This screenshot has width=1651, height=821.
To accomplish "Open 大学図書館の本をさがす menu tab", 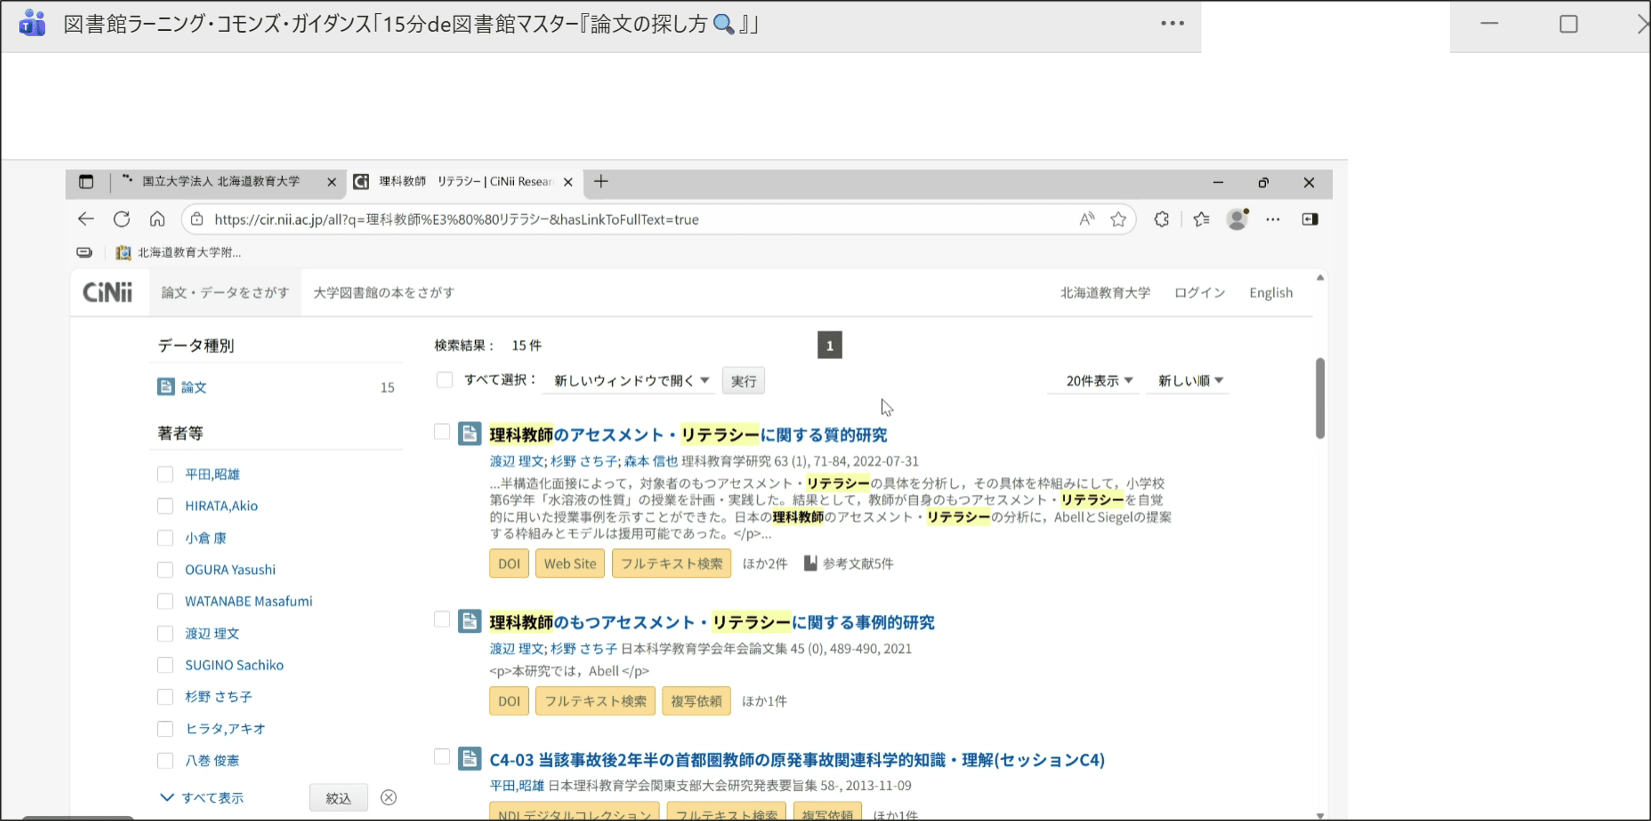I will pyautogui.click(x=384, y=293).
